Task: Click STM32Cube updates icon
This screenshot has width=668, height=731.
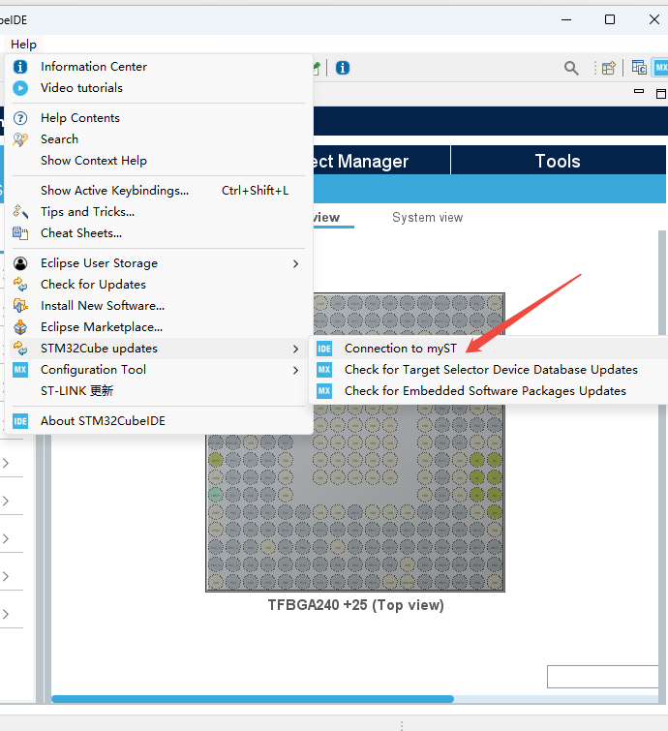Action: (20, 349)
